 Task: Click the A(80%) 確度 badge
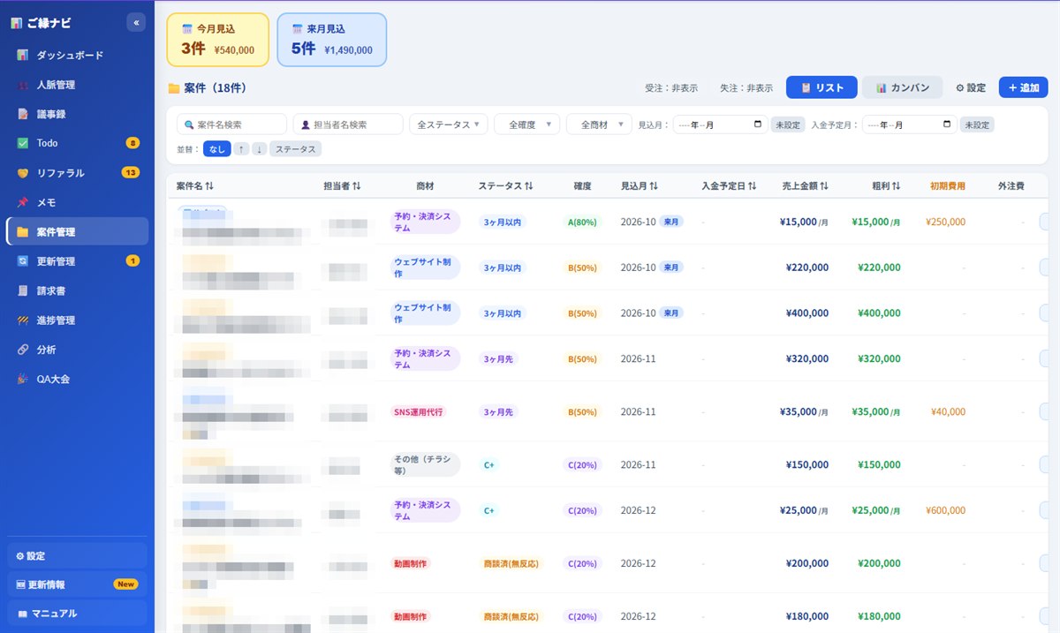[x=581, y=222]
